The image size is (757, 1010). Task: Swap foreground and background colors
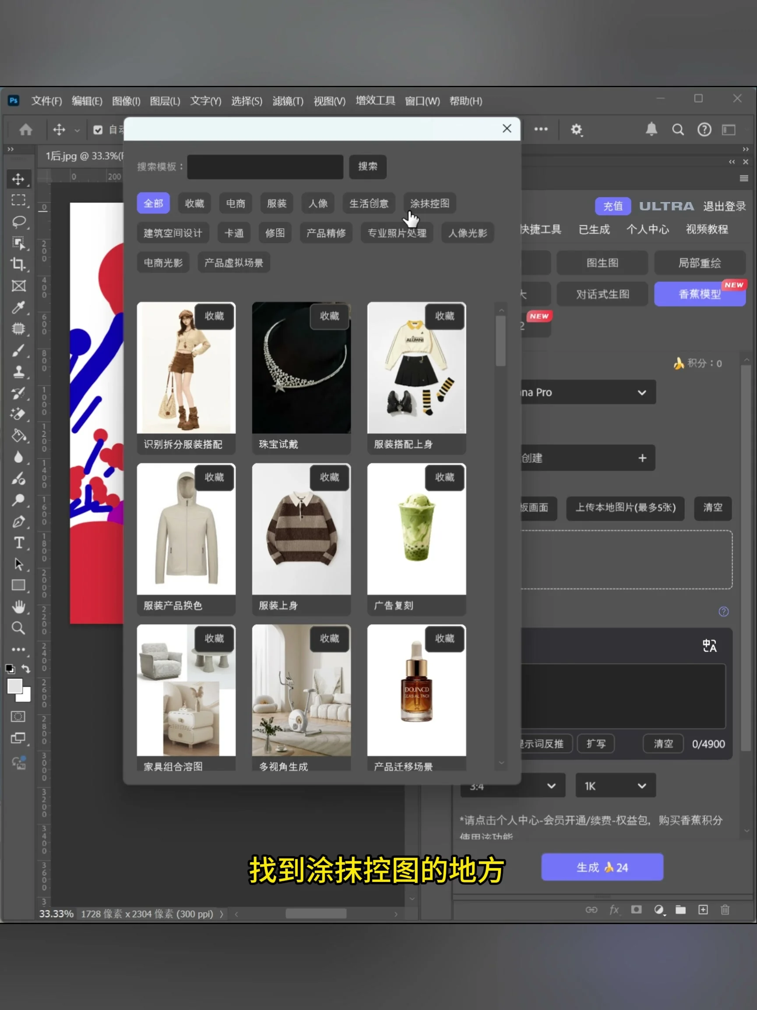(x=26, y=669)
